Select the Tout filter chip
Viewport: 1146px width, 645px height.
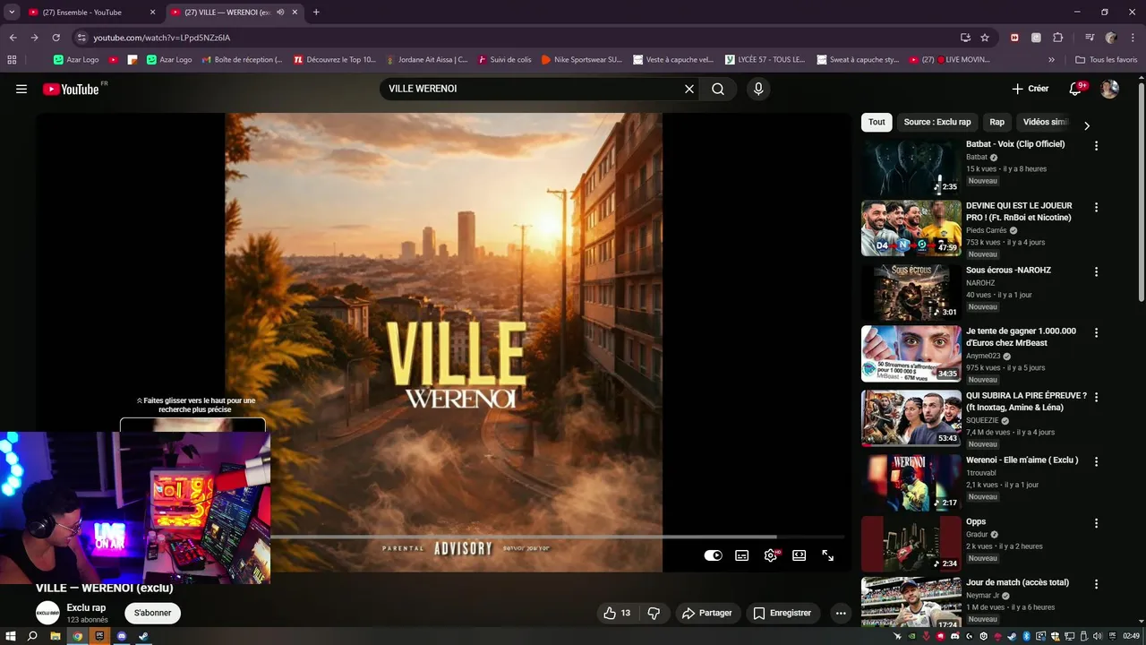(877, 122)
